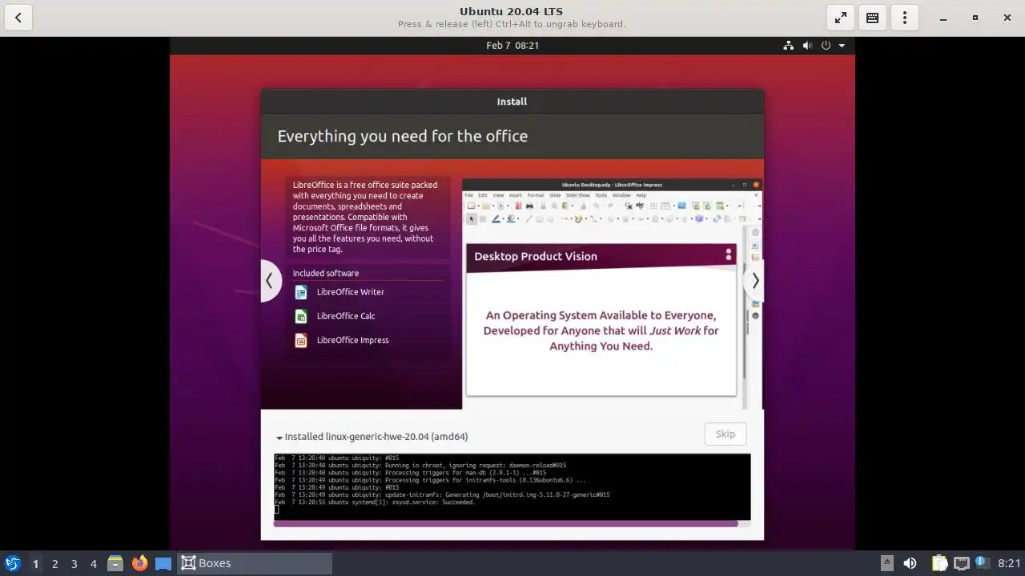Open the update notification tray icon

(x=981, y=563)
